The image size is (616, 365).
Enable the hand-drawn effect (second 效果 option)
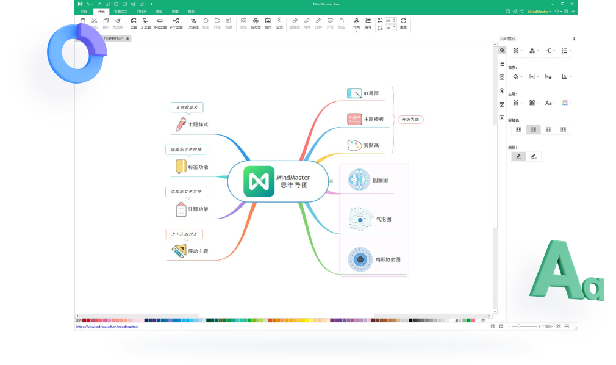[x=534, y=156]
